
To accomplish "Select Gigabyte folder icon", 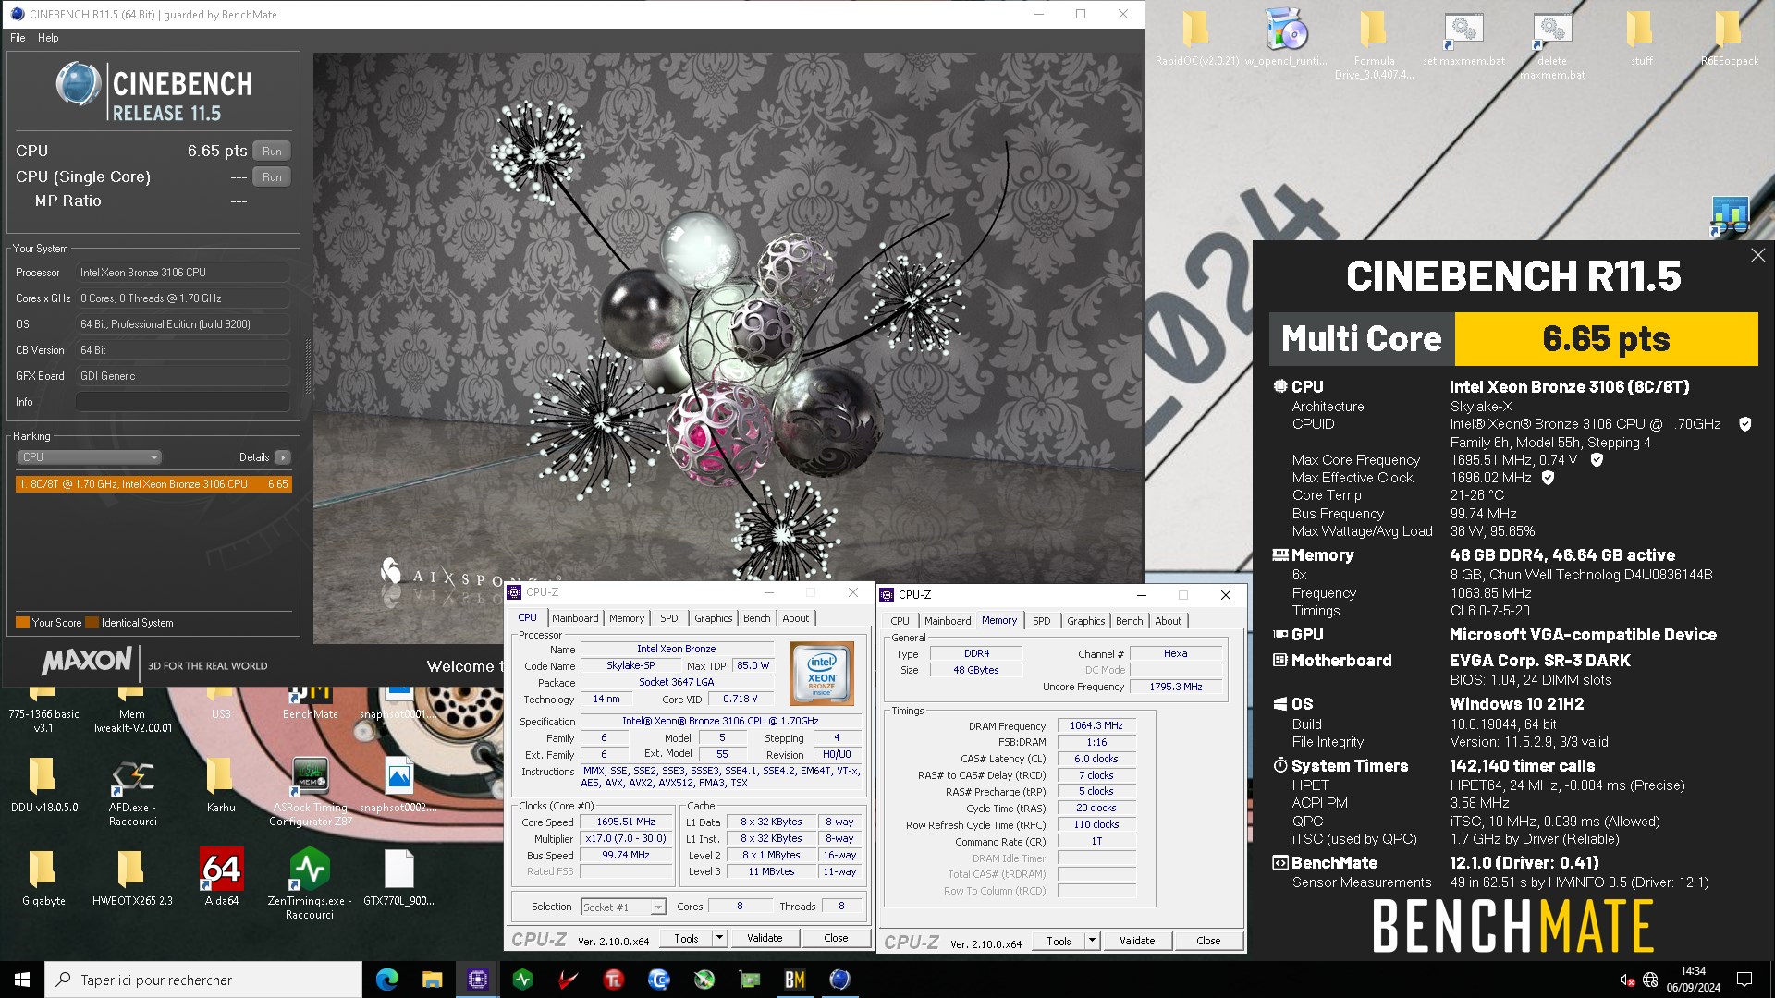I will pyautogui.click(x=43, y=879).
